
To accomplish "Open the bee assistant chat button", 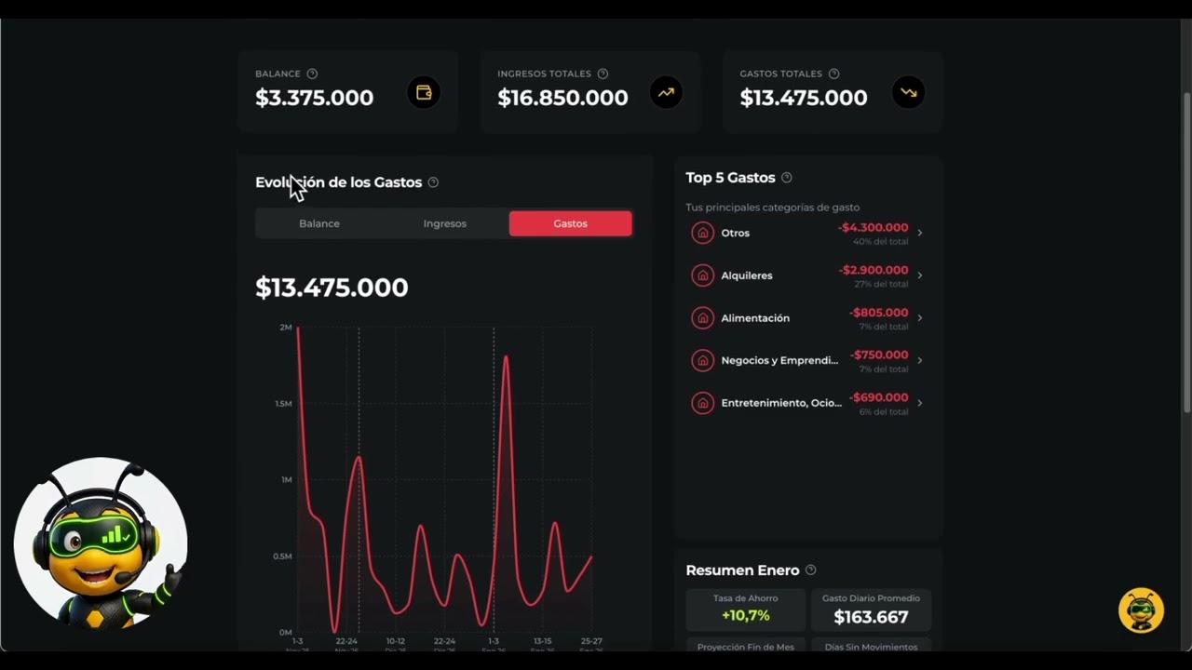I will [x=1141, y=611].
